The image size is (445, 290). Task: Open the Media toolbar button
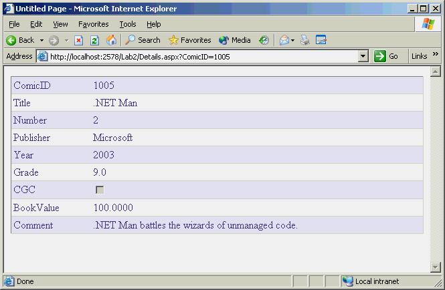[x=235, y=40]
